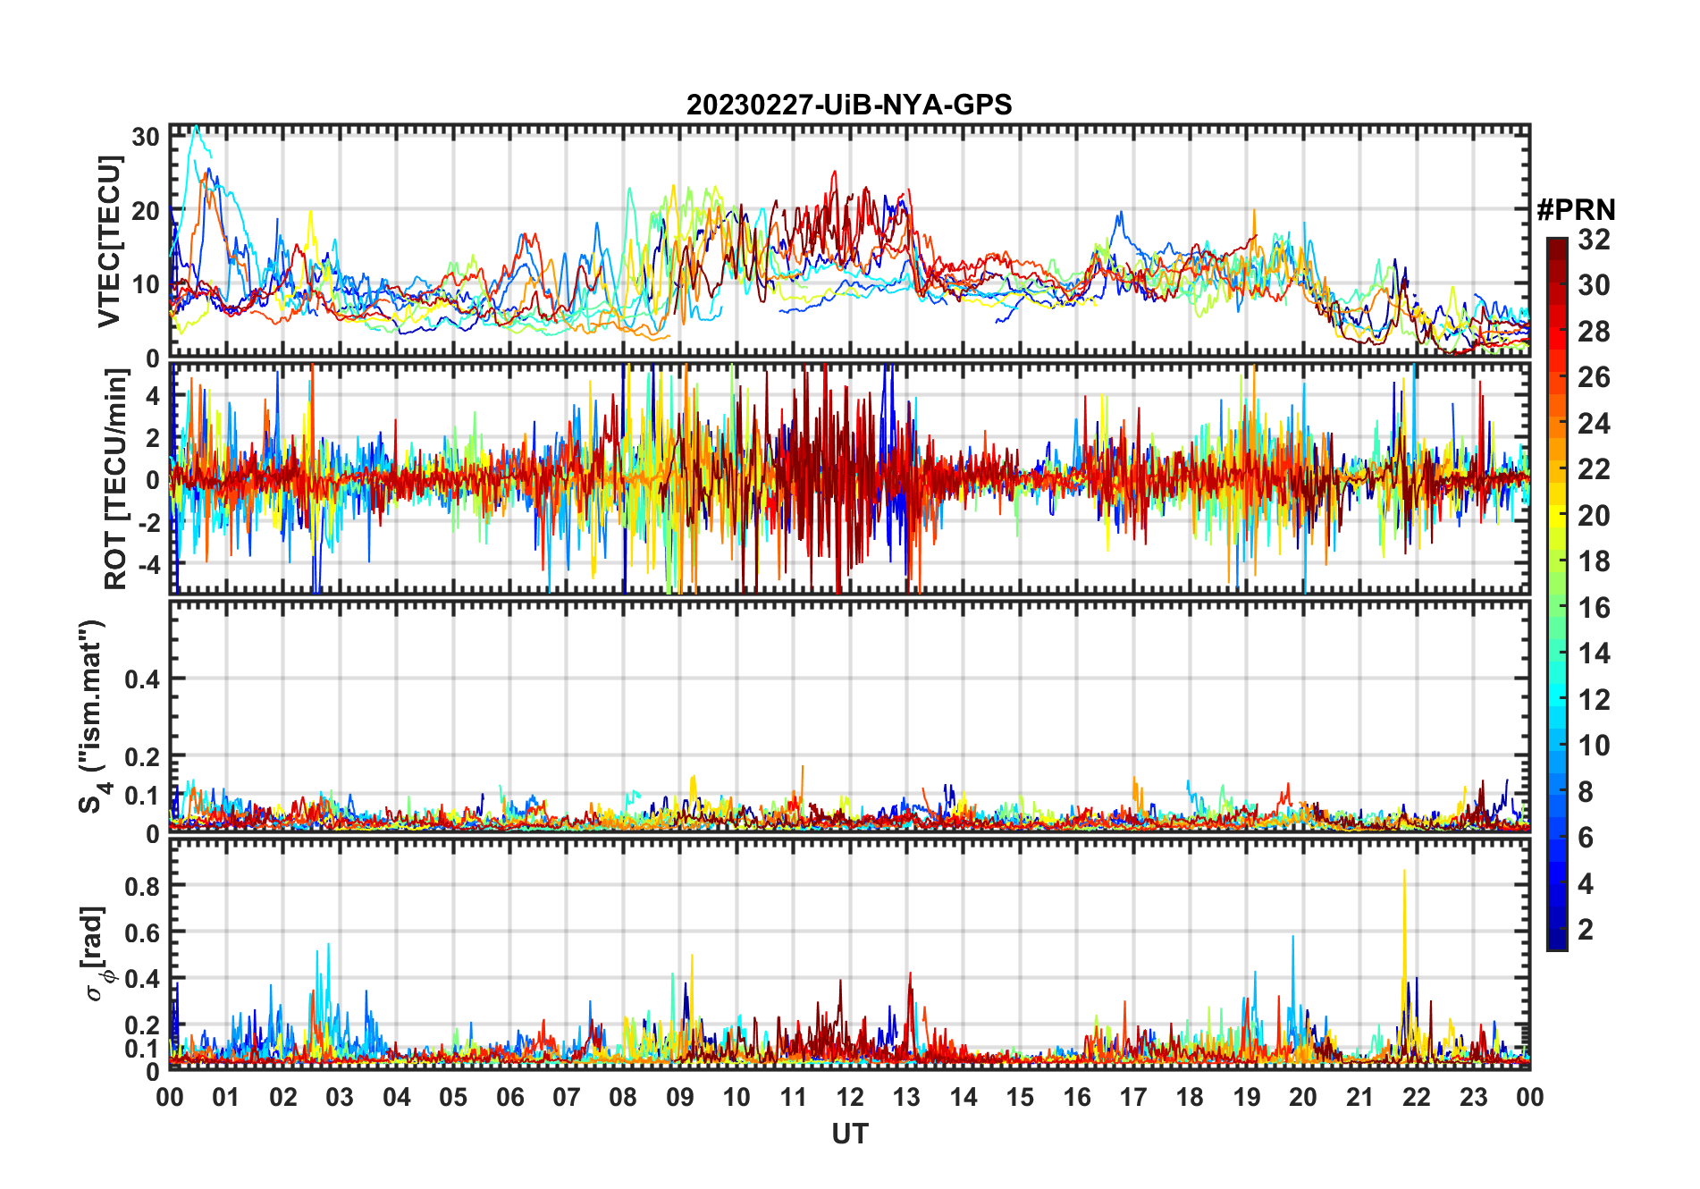Click colorbar tick label 24
This screenshot has height=1189, width=1700.
(1594, 424)
